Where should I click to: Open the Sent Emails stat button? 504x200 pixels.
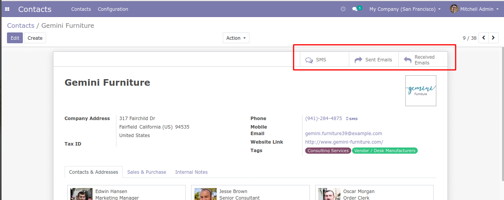[374, 60]
